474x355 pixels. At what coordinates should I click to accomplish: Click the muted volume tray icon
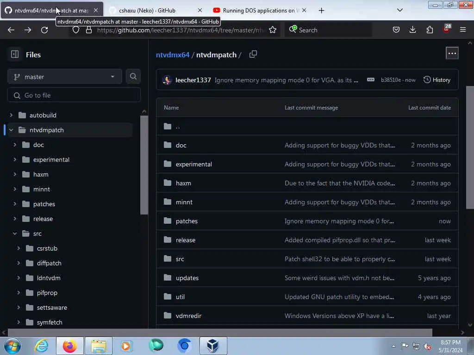pyautogui.click(x=427, y=347)
